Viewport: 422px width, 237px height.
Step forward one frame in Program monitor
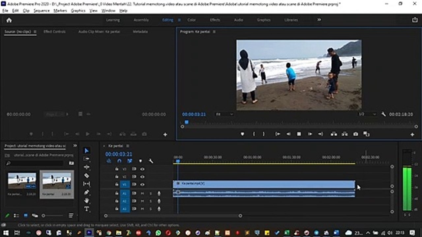pos(310,134)
